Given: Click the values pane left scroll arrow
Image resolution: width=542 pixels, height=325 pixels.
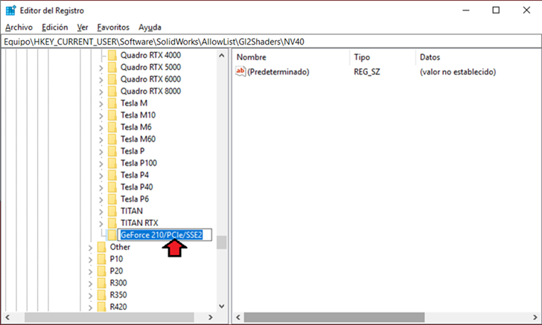Looking at the screenshot, I should tap(238, 317).
